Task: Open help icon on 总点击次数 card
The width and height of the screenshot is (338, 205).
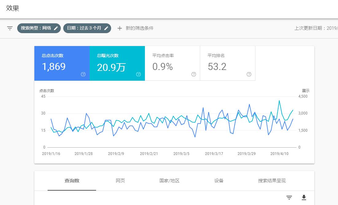Action: [83, 74]
